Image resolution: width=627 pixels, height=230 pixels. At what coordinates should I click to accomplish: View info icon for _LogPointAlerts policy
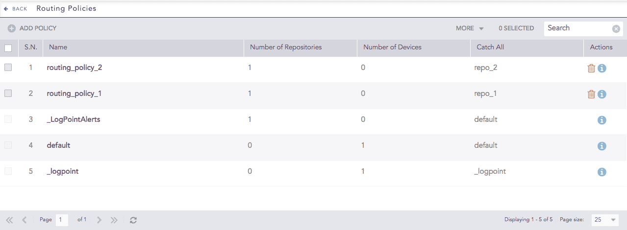[x=602, y=120]
